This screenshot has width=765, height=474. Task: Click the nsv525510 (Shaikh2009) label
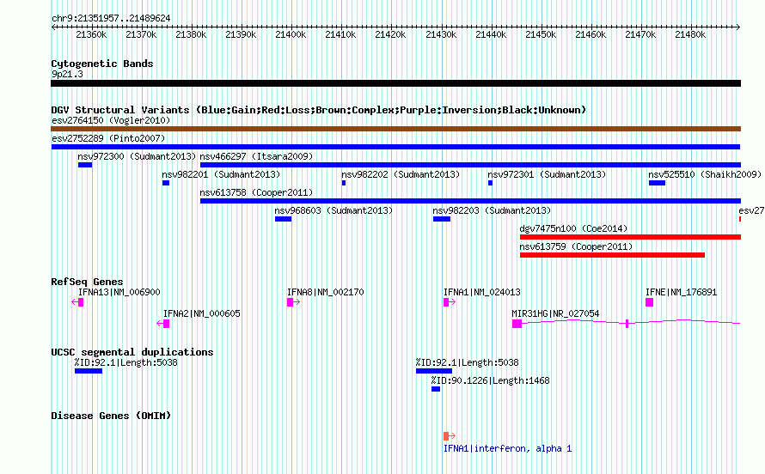click(705, 174)
